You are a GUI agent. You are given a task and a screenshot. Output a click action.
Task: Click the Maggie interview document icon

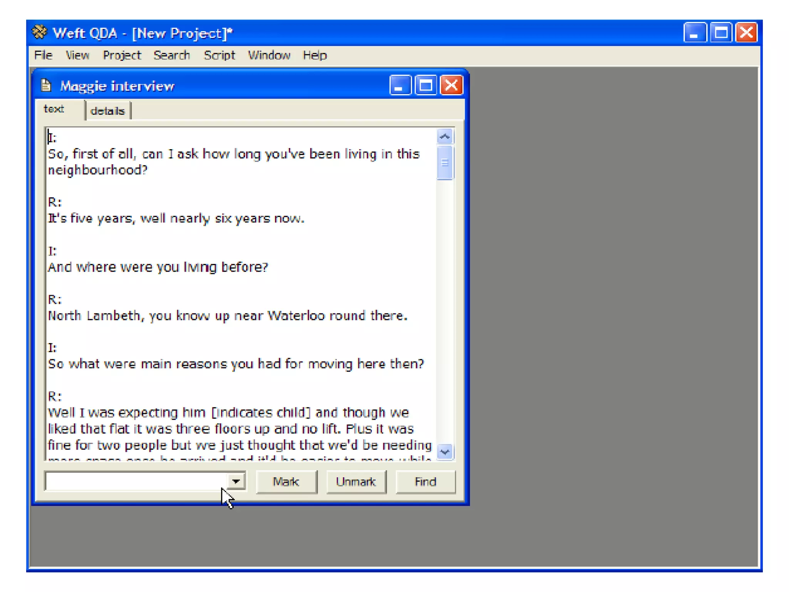[46, 85]
